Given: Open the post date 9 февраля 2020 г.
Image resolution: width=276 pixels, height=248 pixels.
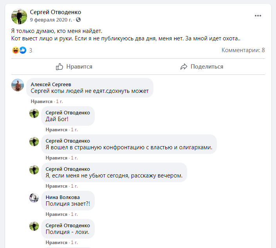Looking at the screenshot, I should click(51, 20).
